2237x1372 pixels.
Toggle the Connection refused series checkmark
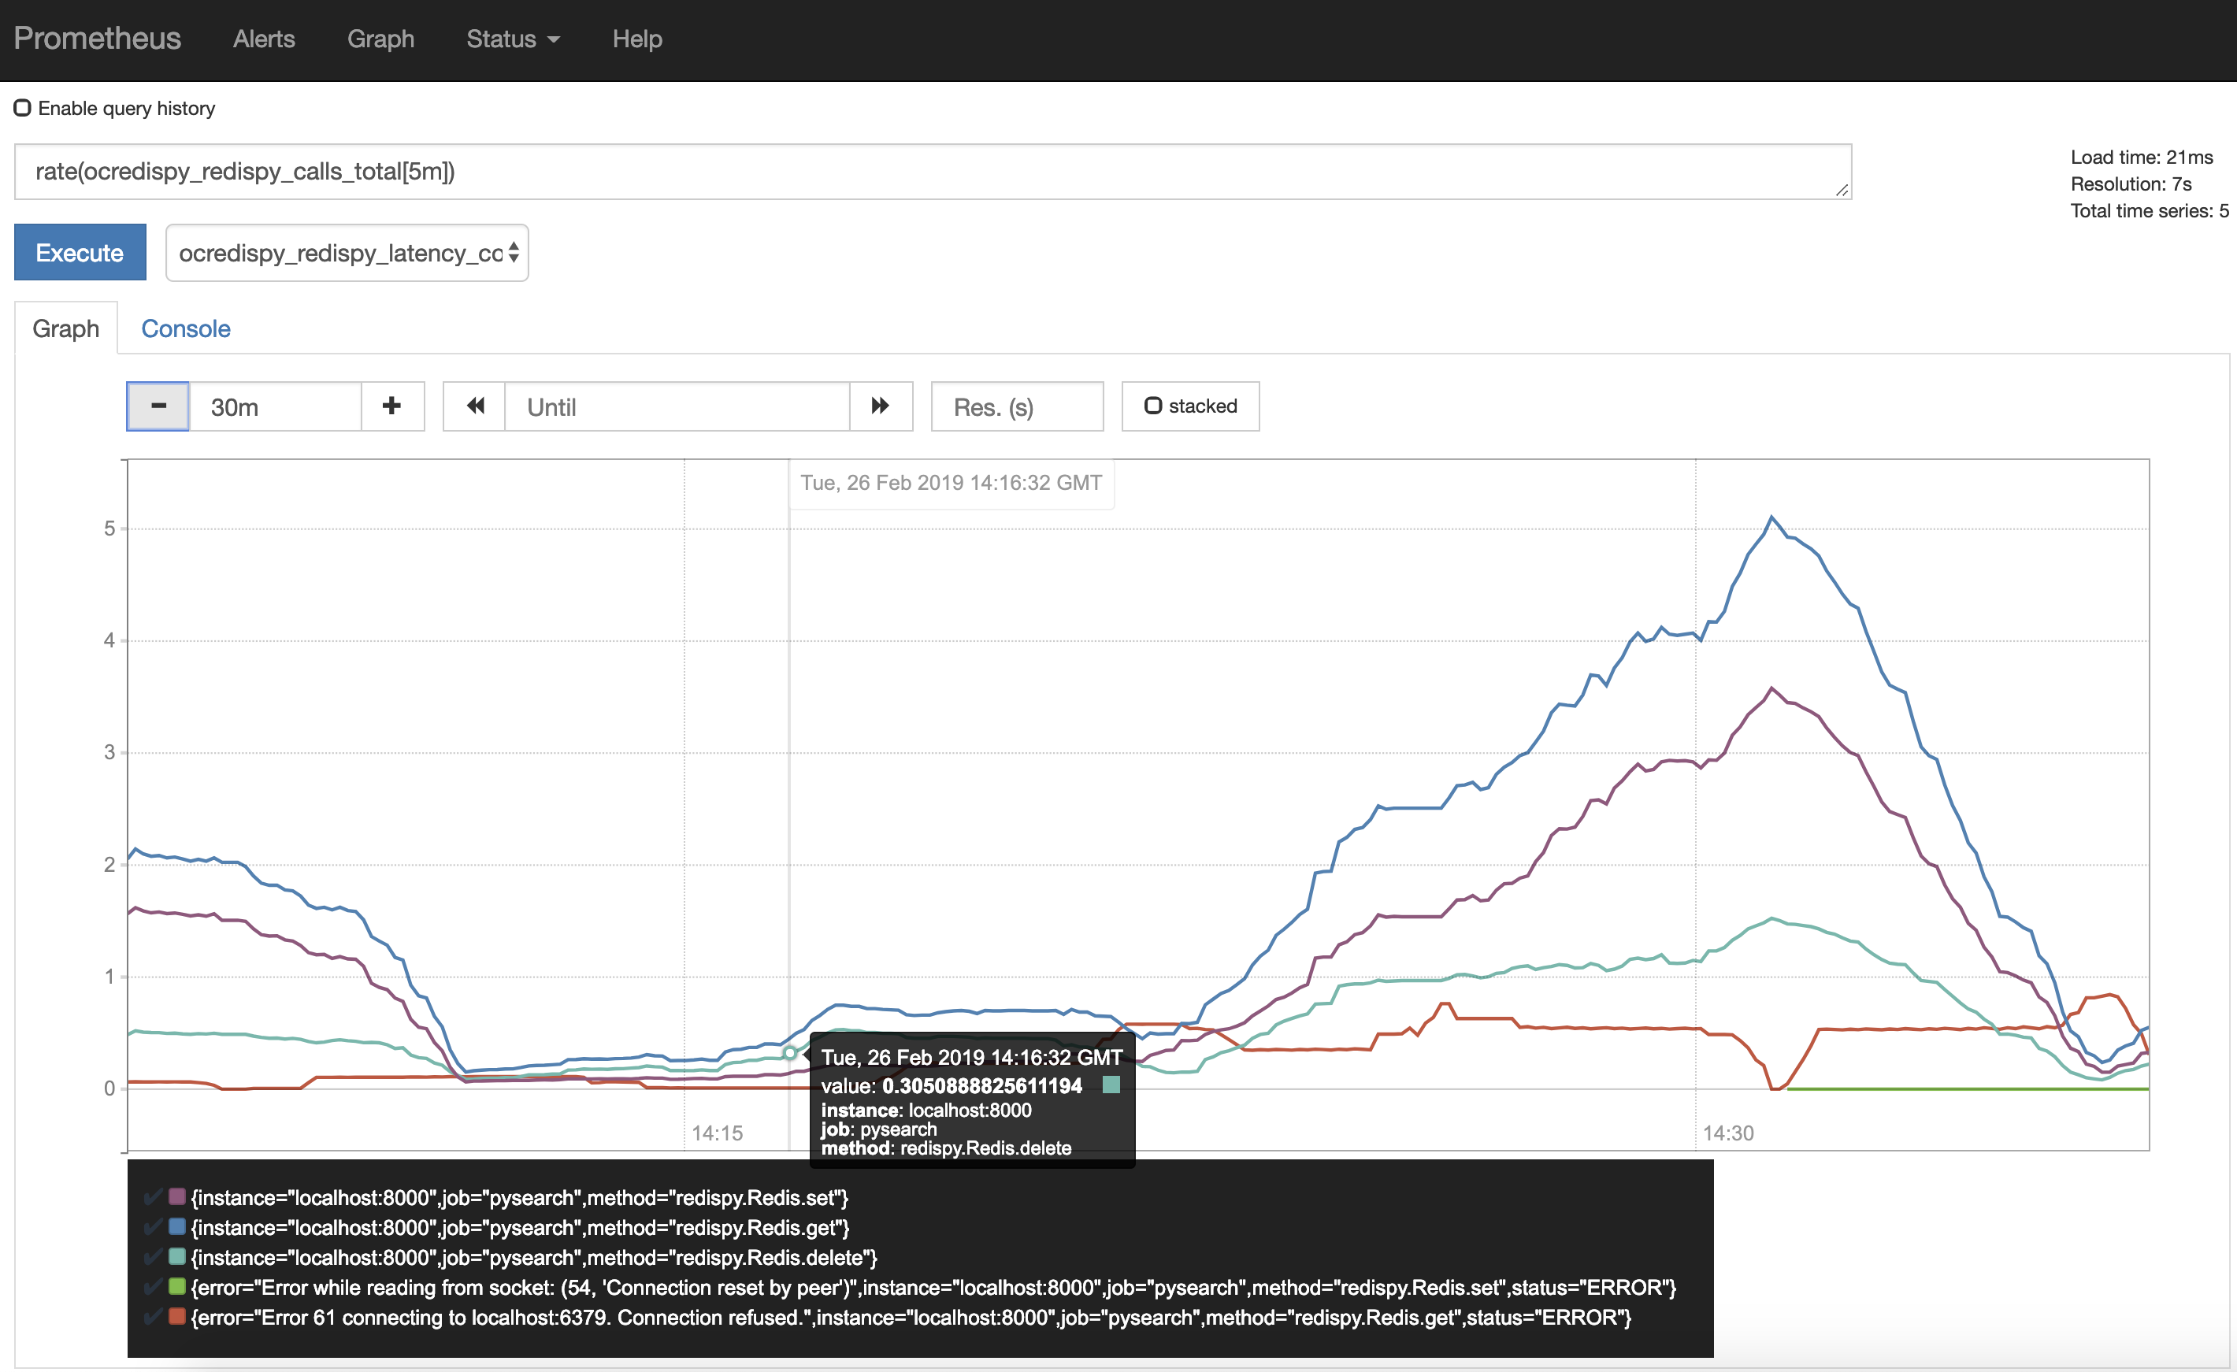[154, 1317]
